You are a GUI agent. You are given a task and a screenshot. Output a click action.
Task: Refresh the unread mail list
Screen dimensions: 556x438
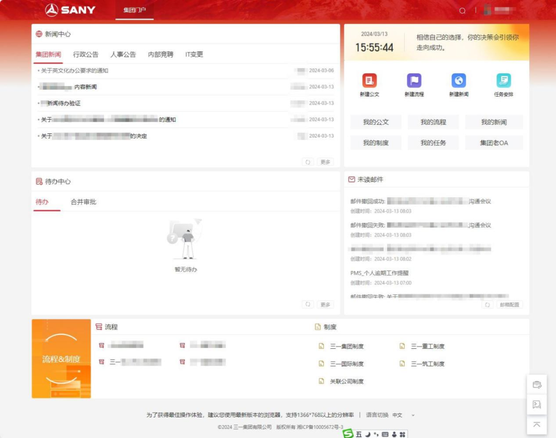coord(488,305)
